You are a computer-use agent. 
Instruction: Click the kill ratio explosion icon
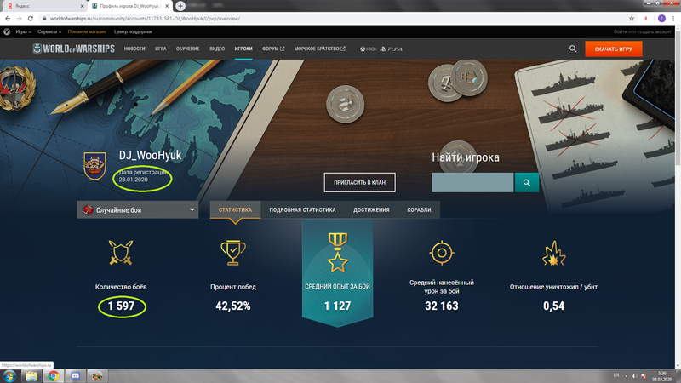click(554, 253)
